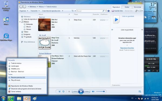Rate Kalimba using its stars

click(104, 38)
